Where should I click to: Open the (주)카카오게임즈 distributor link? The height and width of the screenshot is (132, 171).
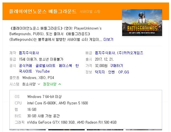[130, 53]
